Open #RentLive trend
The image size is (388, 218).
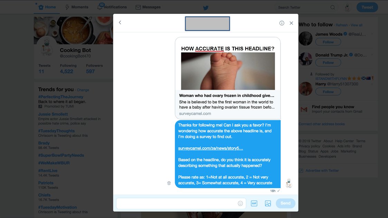[x=48, y=170]
